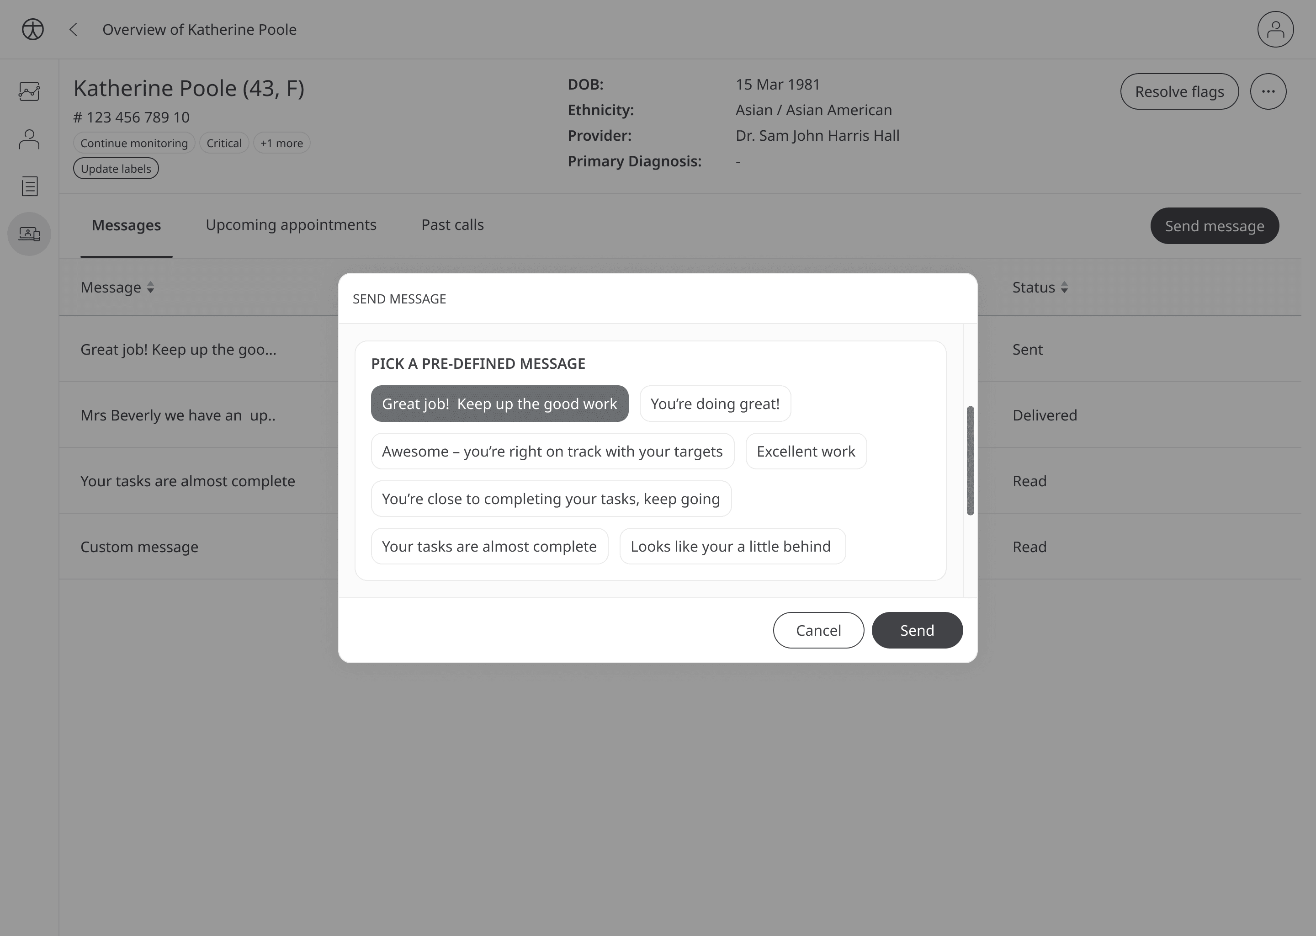Viewport: 1316px width, 936px height.
Task: Select the 'Excellent work' message chip
Action: [806, 451]
